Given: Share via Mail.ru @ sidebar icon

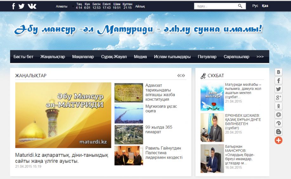Looking at the screenshot, I should (x=278, y=115).
